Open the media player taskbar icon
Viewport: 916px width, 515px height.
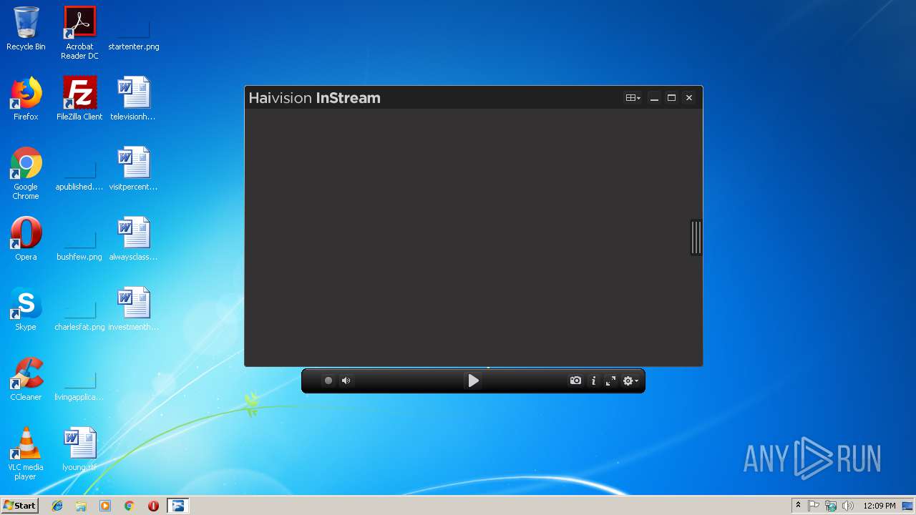(x=105, y=506)
